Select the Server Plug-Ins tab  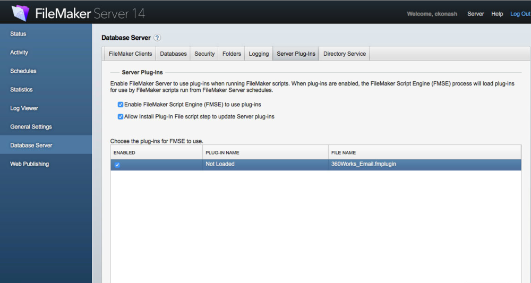pyautogui.click(x=296, y=54)
